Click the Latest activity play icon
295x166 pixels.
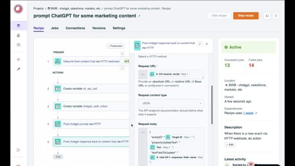[227, 165]
